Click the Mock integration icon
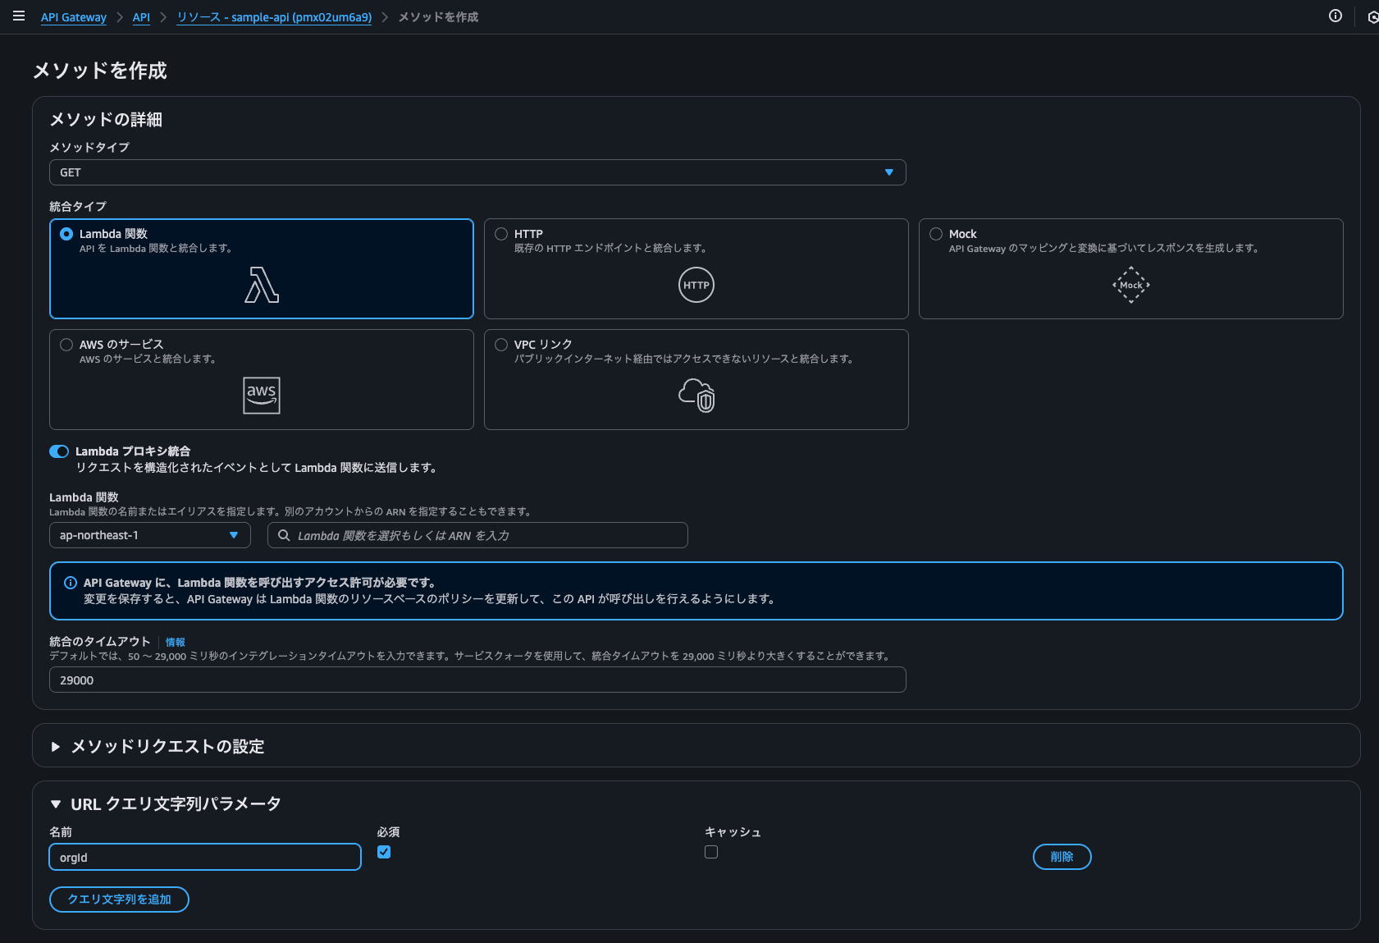The image size is (1379, 943). (1130, 285)
